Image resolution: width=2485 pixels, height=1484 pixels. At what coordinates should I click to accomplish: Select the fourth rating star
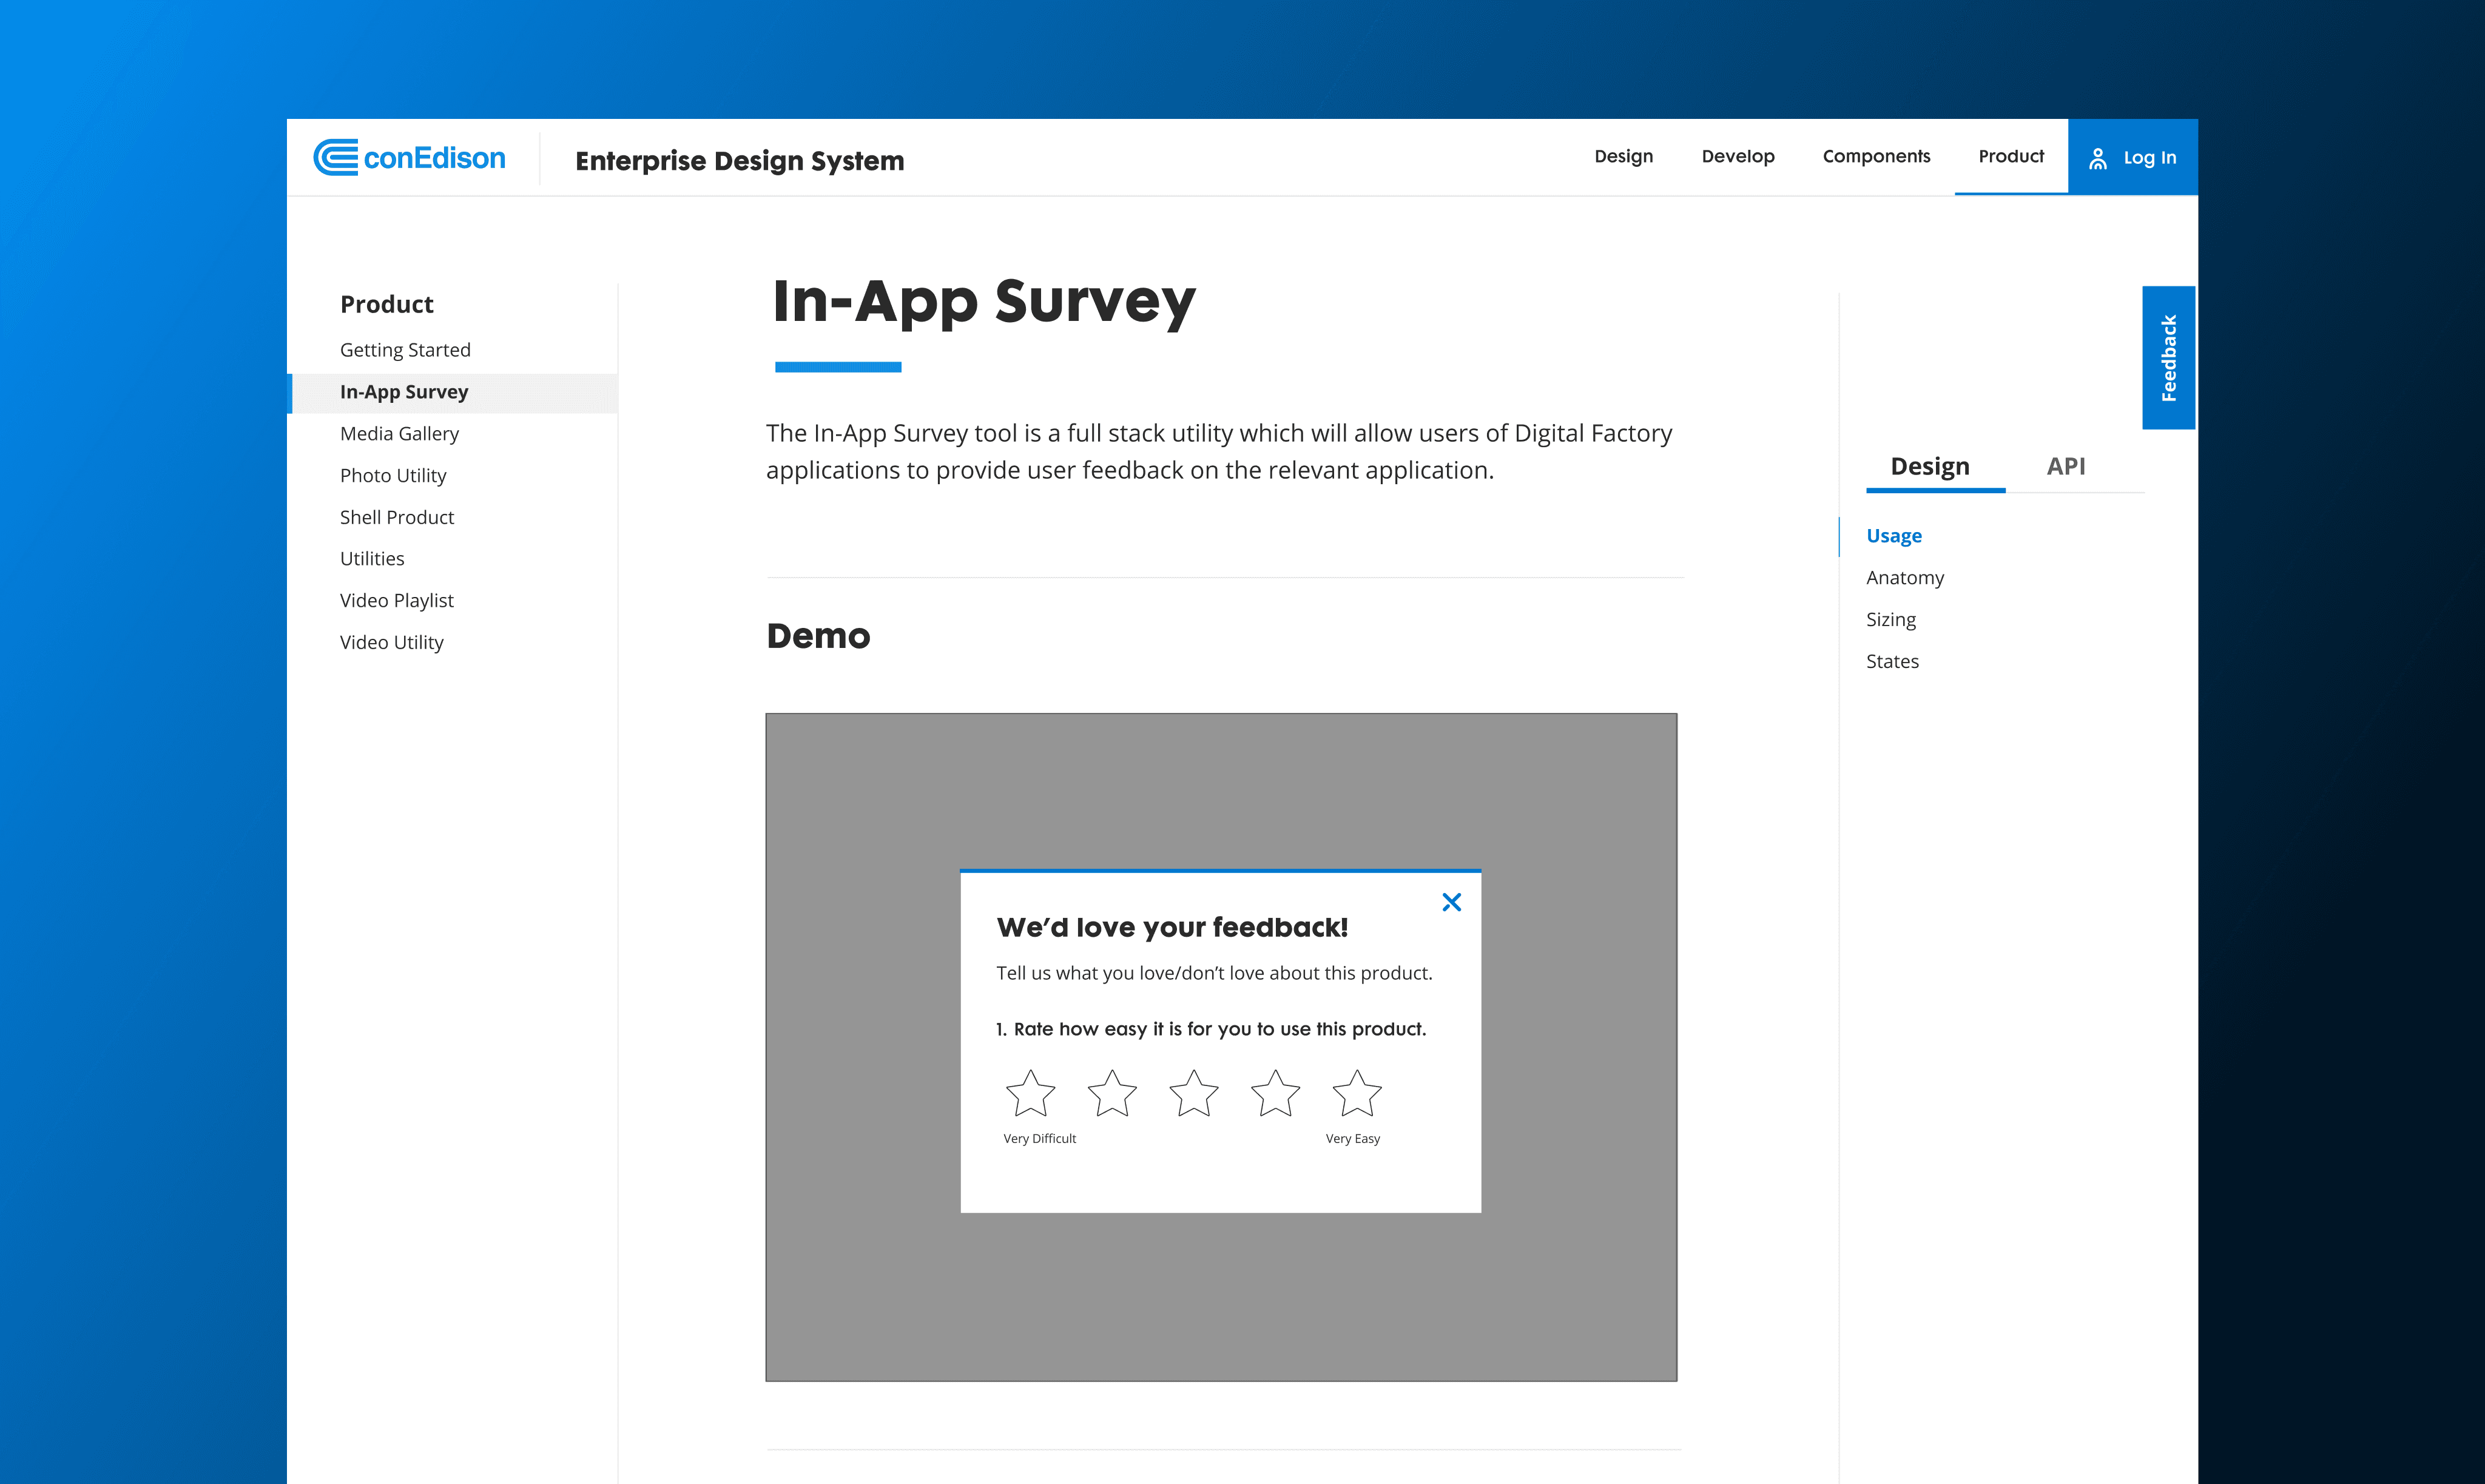click(1275, 1093)
